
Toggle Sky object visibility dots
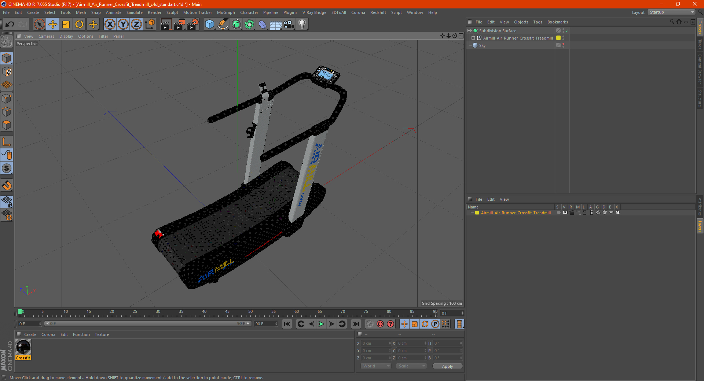click(564, 45)
